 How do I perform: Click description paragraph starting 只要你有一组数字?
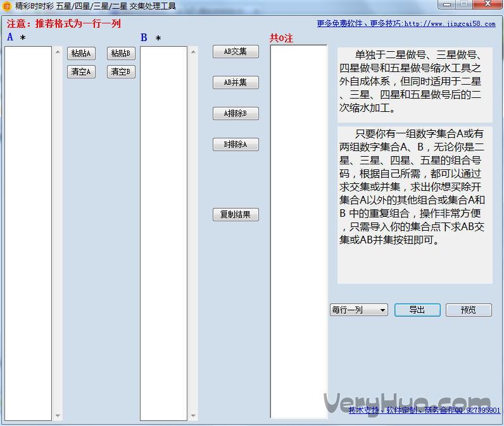415,205
